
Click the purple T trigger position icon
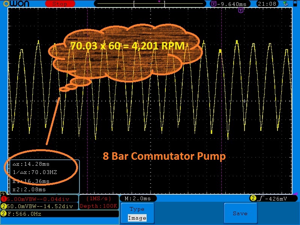tap(214, 4)
